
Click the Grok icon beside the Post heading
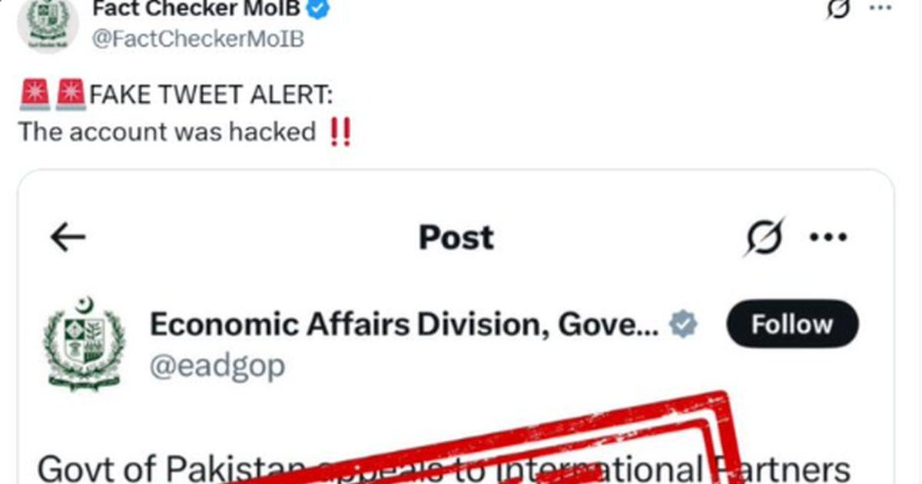click(764, 238)
